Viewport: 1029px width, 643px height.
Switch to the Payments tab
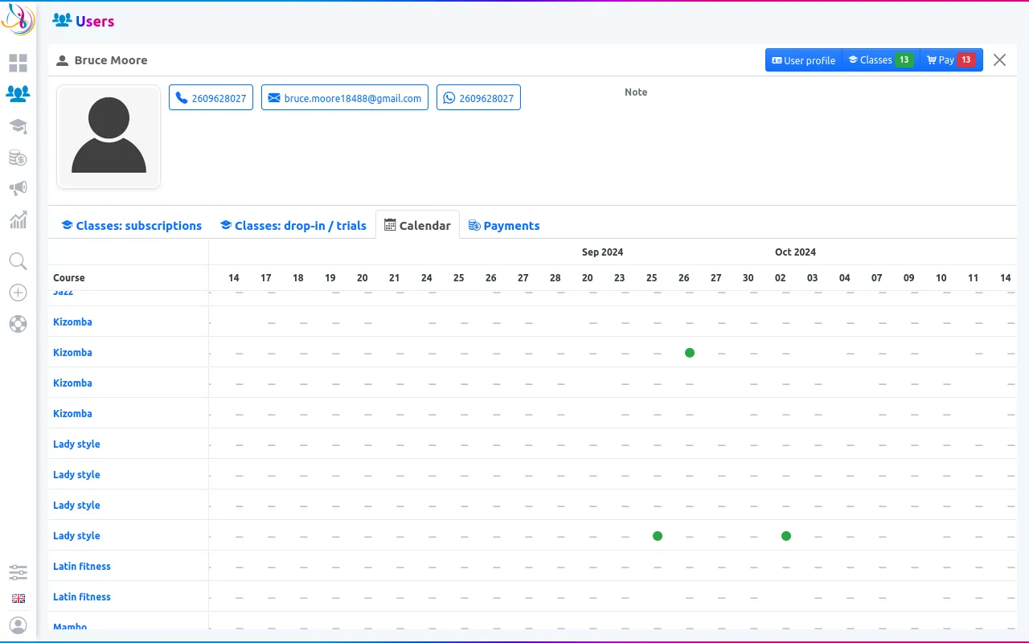tap(504, 226)
